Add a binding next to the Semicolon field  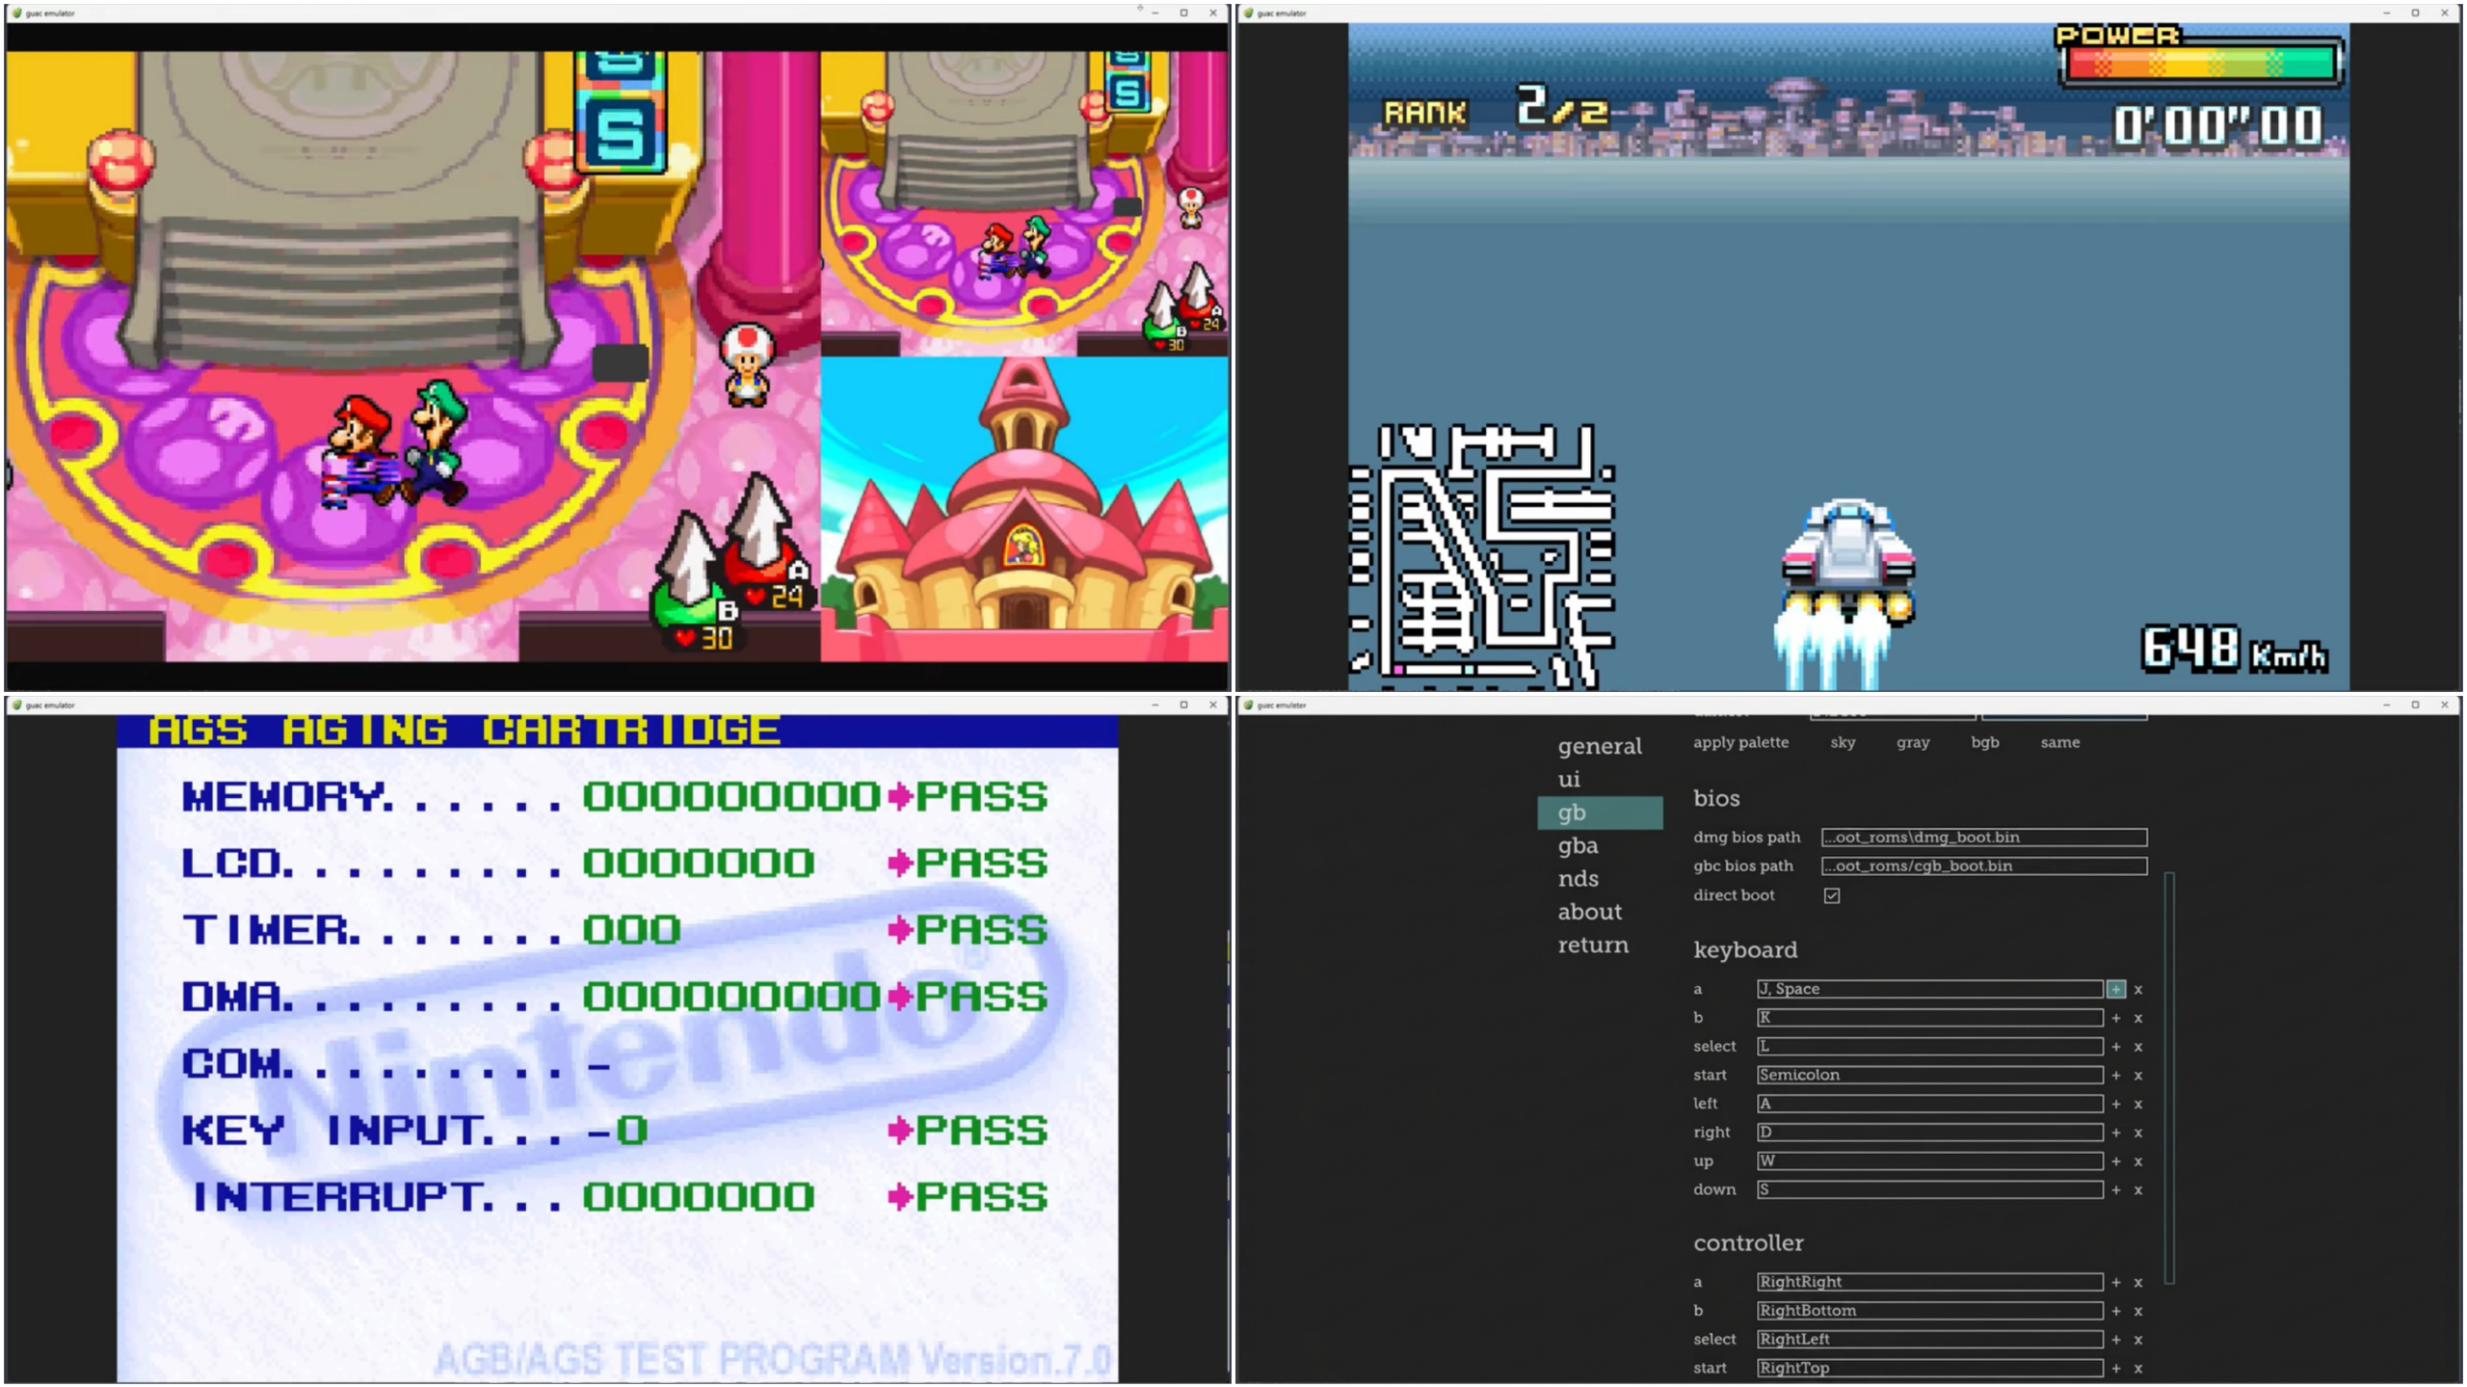coord(2115,1076)
